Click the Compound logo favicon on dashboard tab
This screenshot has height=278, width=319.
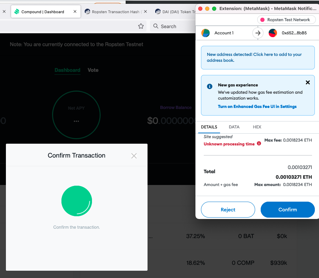[x=17, y=11]
